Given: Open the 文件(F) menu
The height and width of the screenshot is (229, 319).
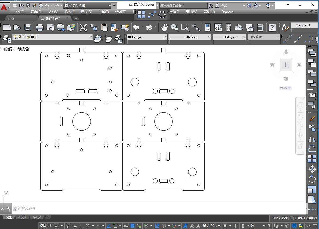Looking at the screenshot, I should click(x=19, y=12).
